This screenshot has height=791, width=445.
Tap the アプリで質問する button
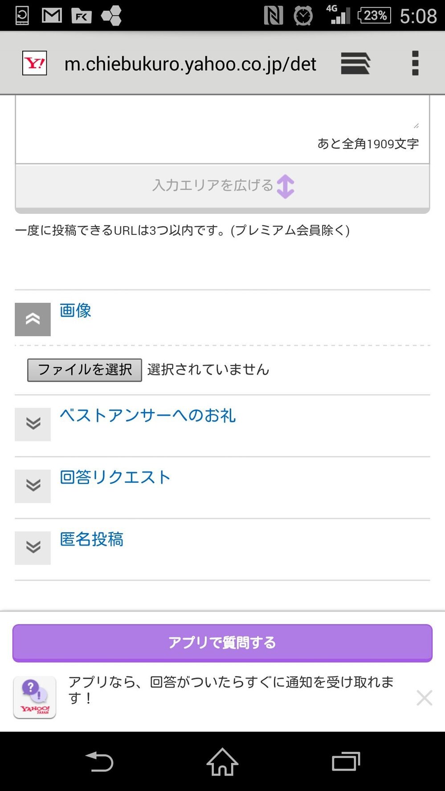point(222,643)
